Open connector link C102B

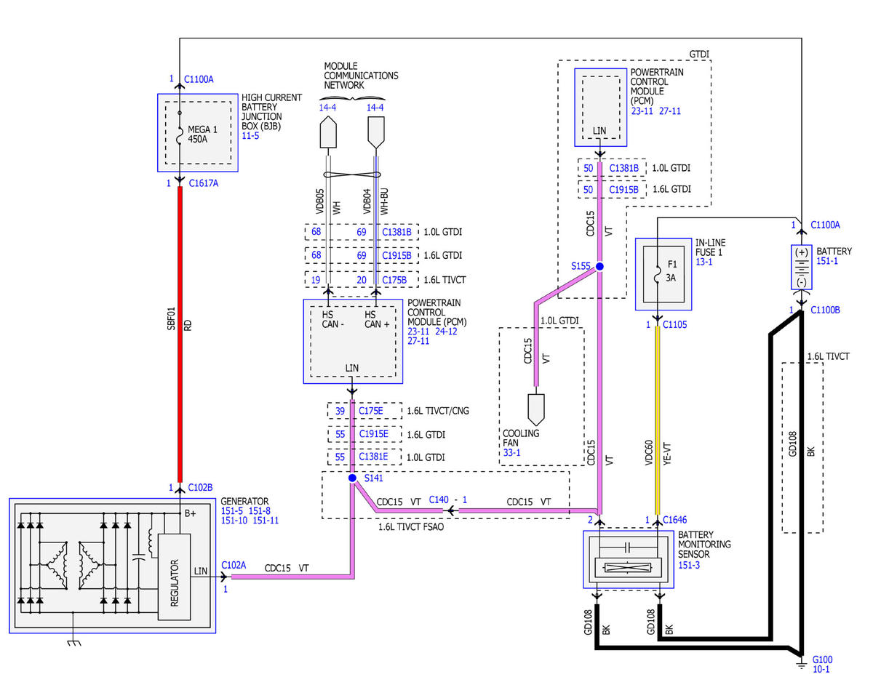click(200, 487)
